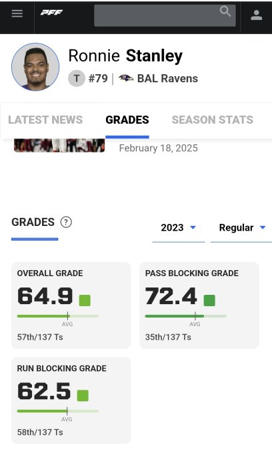Click the BAL Ravens team link
Image resolution: width=272 pixels, height=468 pixels.
pos(167,78)
